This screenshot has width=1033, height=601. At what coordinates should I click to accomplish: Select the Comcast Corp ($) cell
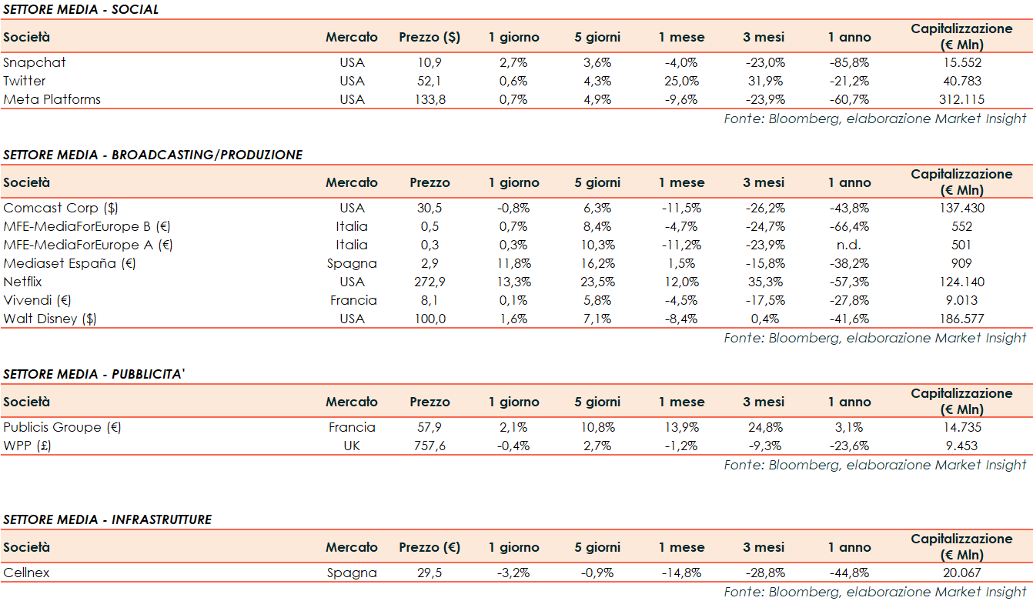pos(62,208)
